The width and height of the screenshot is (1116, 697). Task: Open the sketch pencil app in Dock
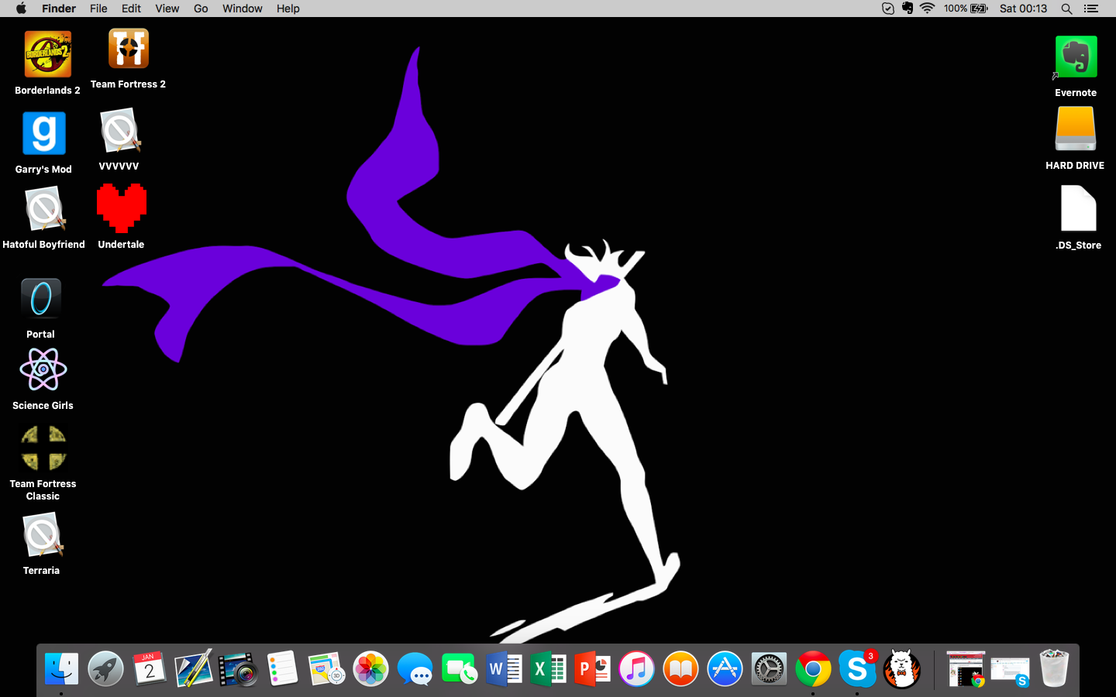[x=194, y=668]
